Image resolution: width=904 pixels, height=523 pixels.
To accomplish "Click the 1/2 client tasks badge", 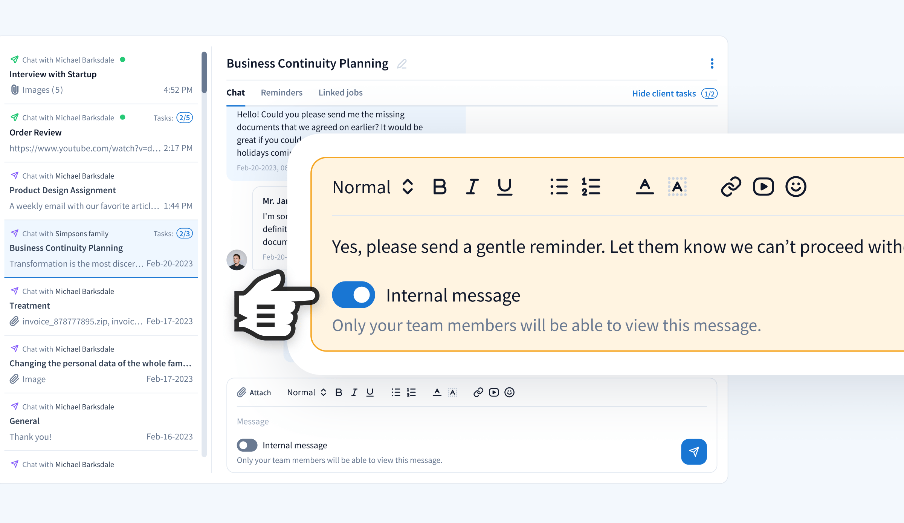I will point(709,93).
